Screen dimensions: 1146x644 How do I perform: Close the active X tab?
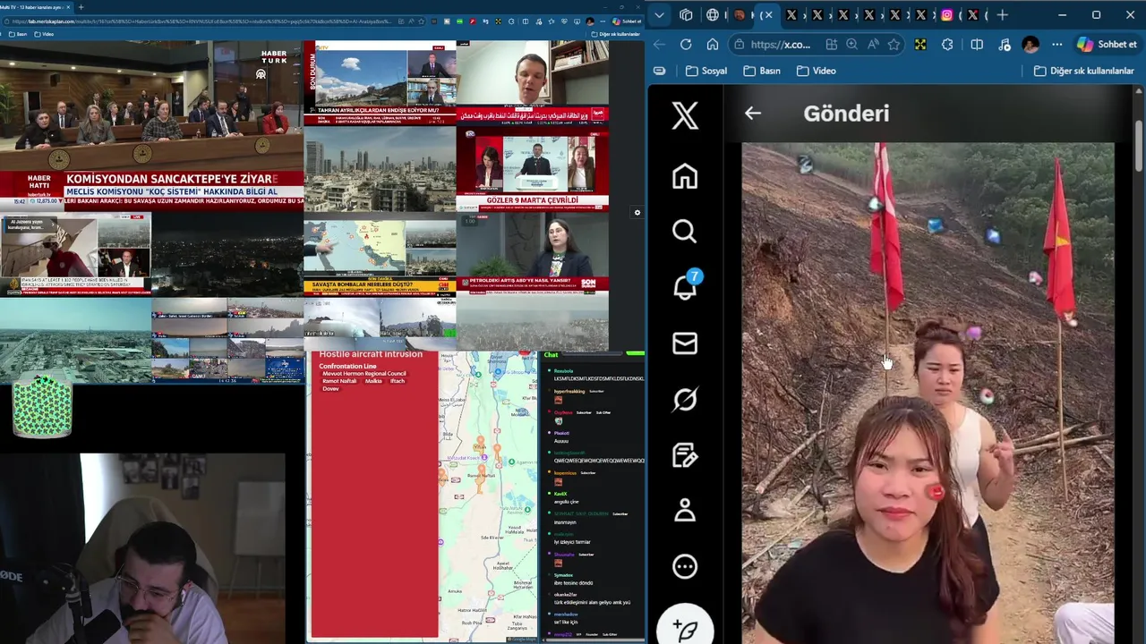(x=768, y=14)
